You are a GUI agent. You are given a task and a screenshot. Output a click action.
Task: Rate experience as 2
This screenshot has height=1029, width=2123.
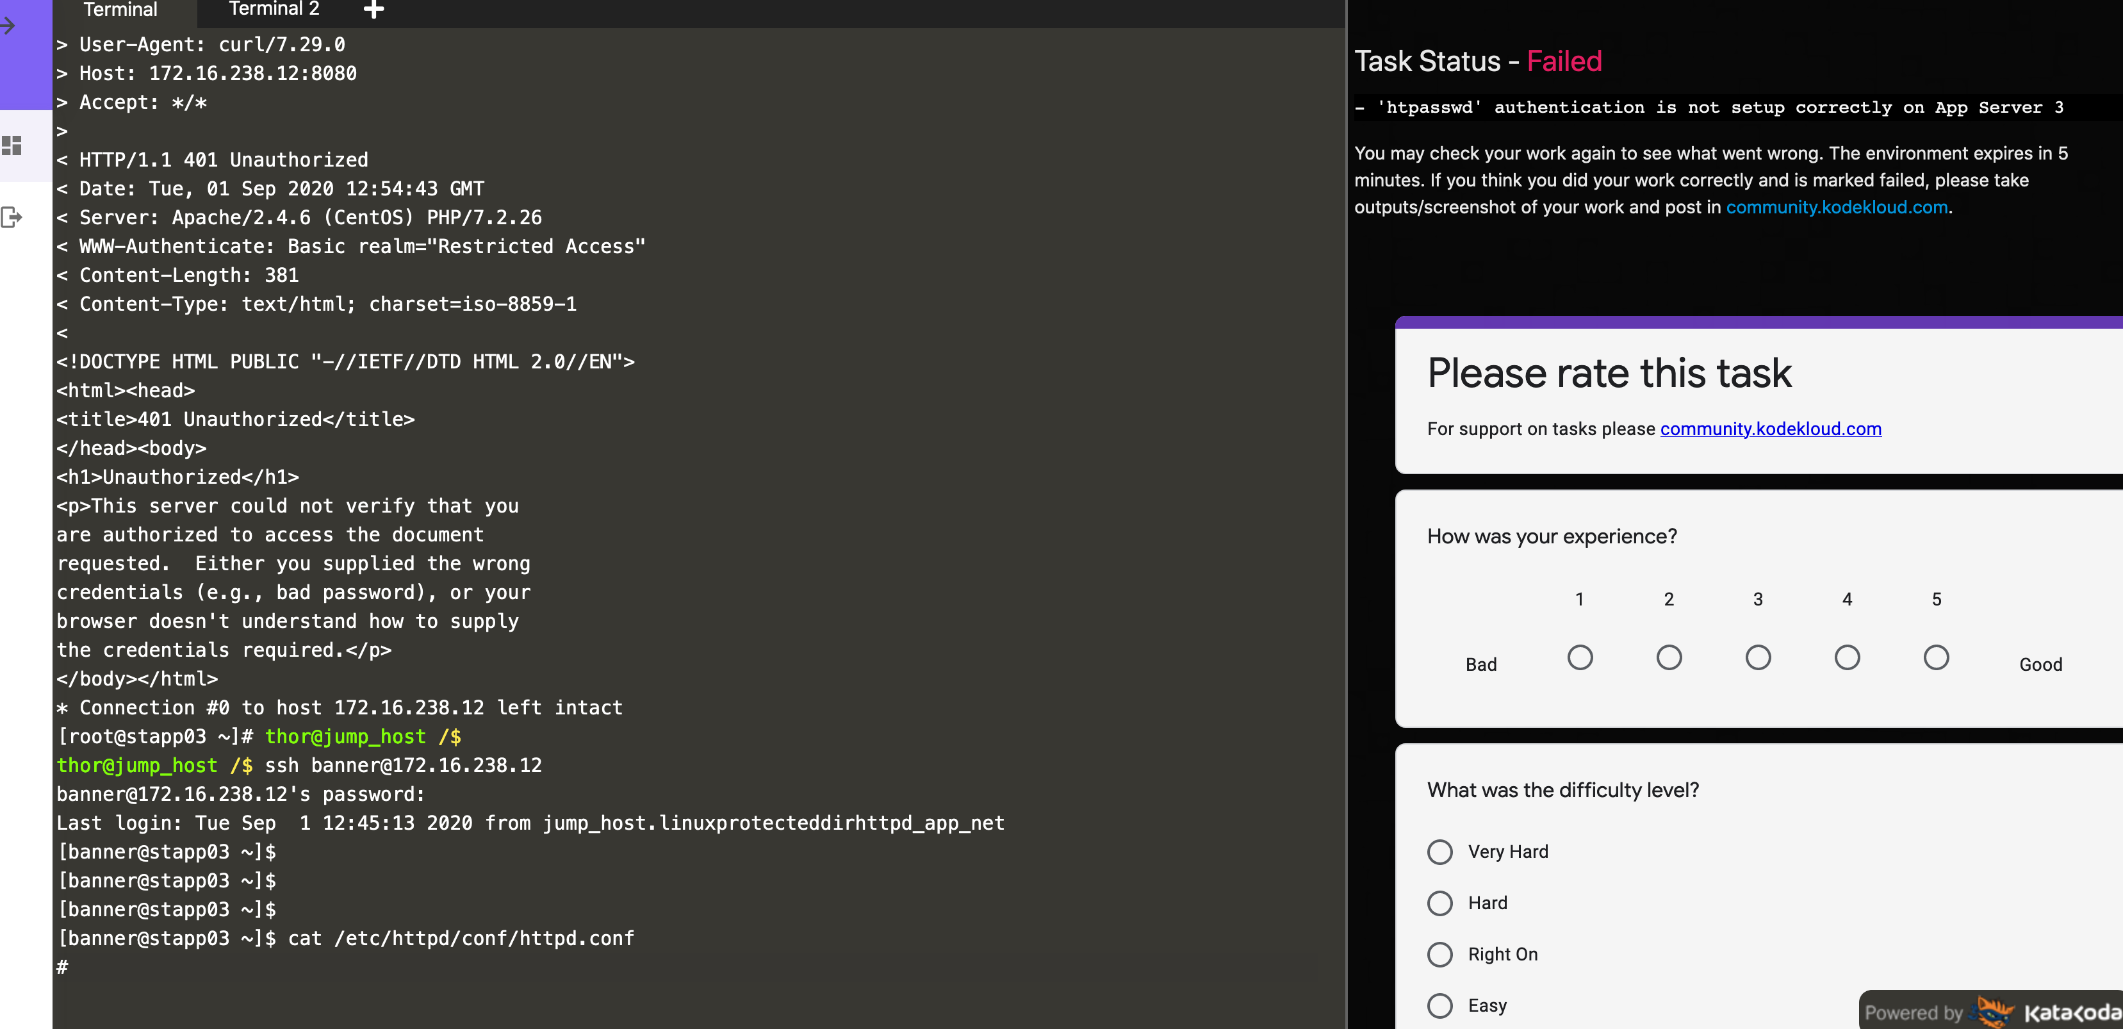click(x=1668, y=657)
